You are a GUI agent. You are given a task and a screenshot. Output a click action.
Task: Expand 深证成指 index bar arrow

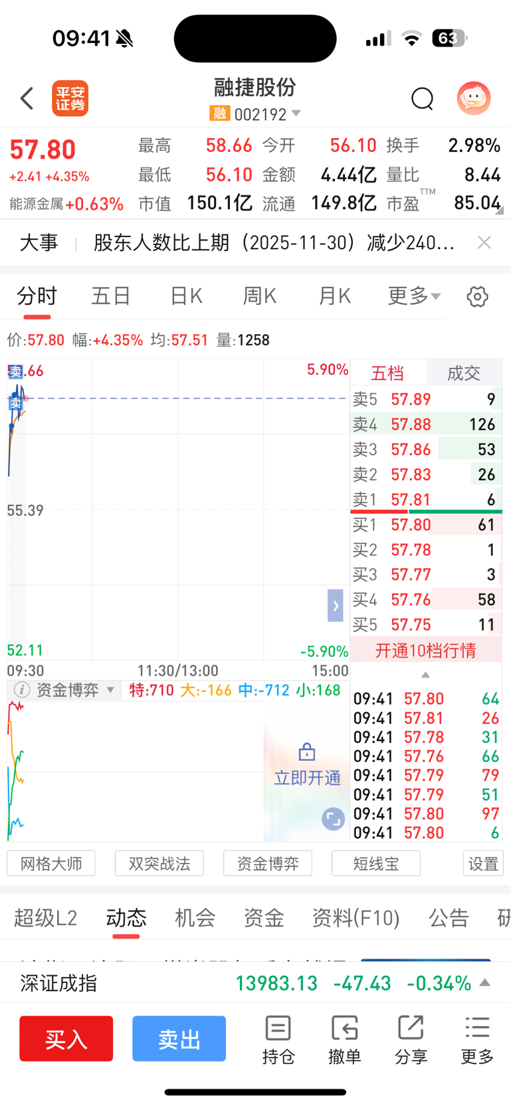point(485,983)
